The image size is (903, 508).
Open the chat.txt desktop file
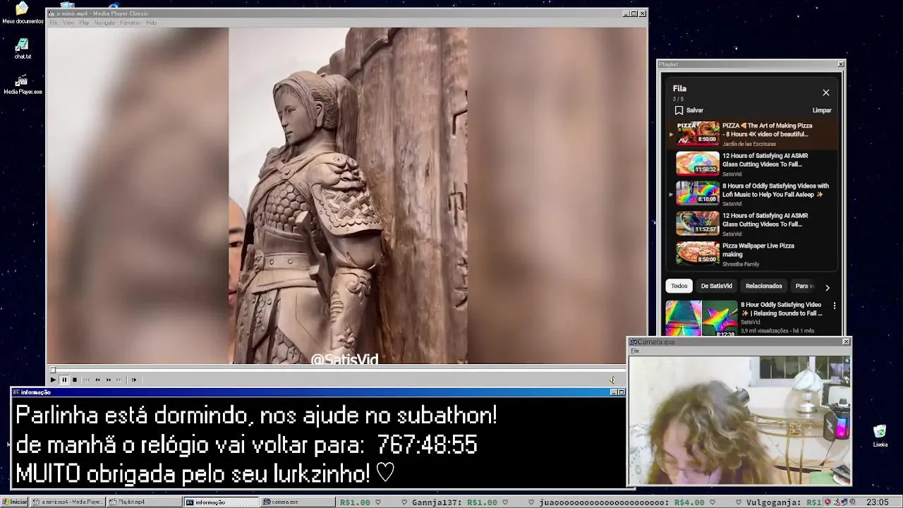point(23,49)
